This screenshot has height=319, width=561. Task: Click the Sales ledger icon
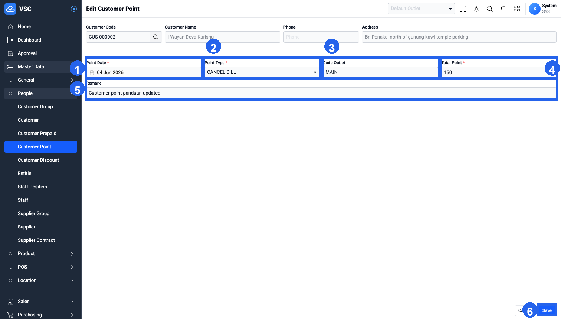[x=10, y=302]
